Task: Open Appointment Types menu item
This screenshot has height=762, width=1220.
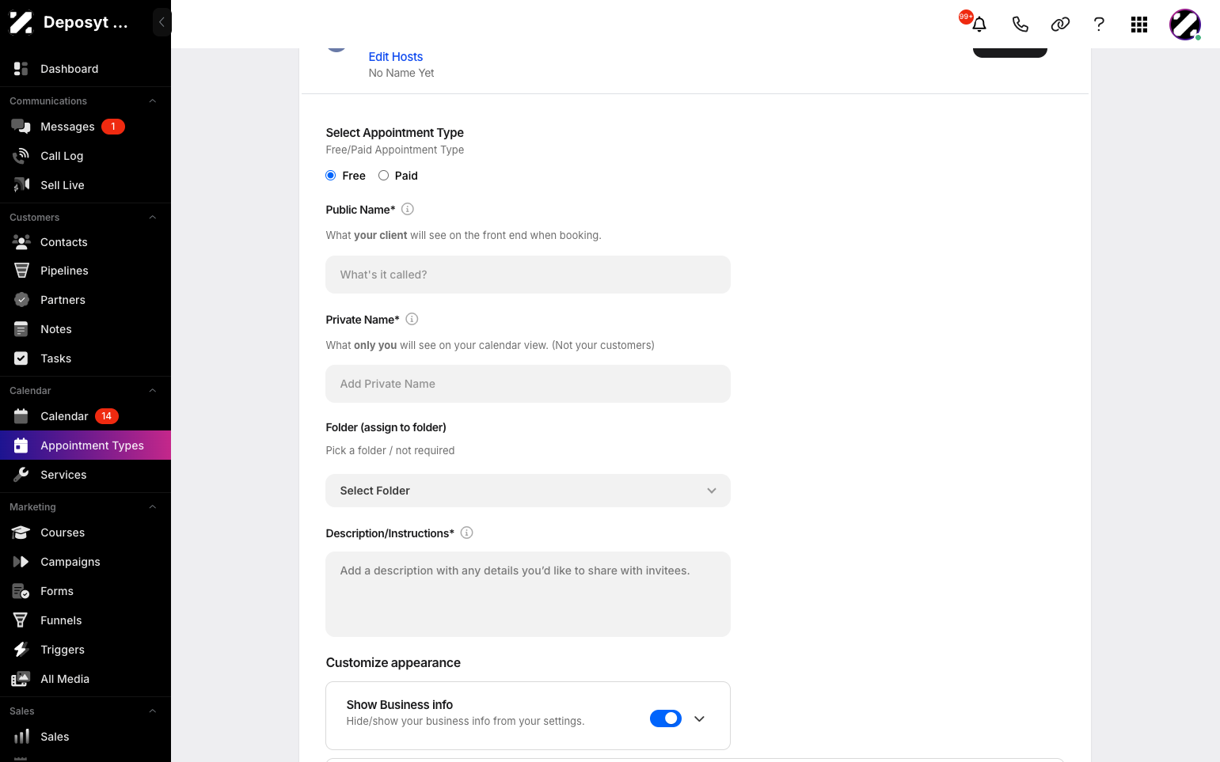Action: tap(86, 445)
